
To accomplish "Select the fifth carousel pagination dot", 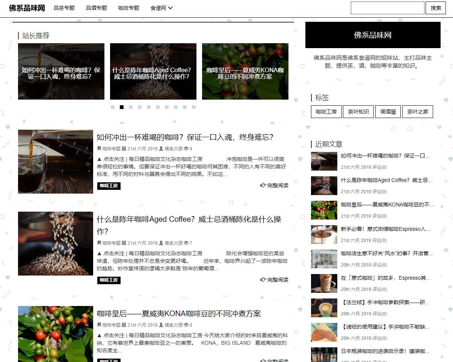I will tap(149, 107).
